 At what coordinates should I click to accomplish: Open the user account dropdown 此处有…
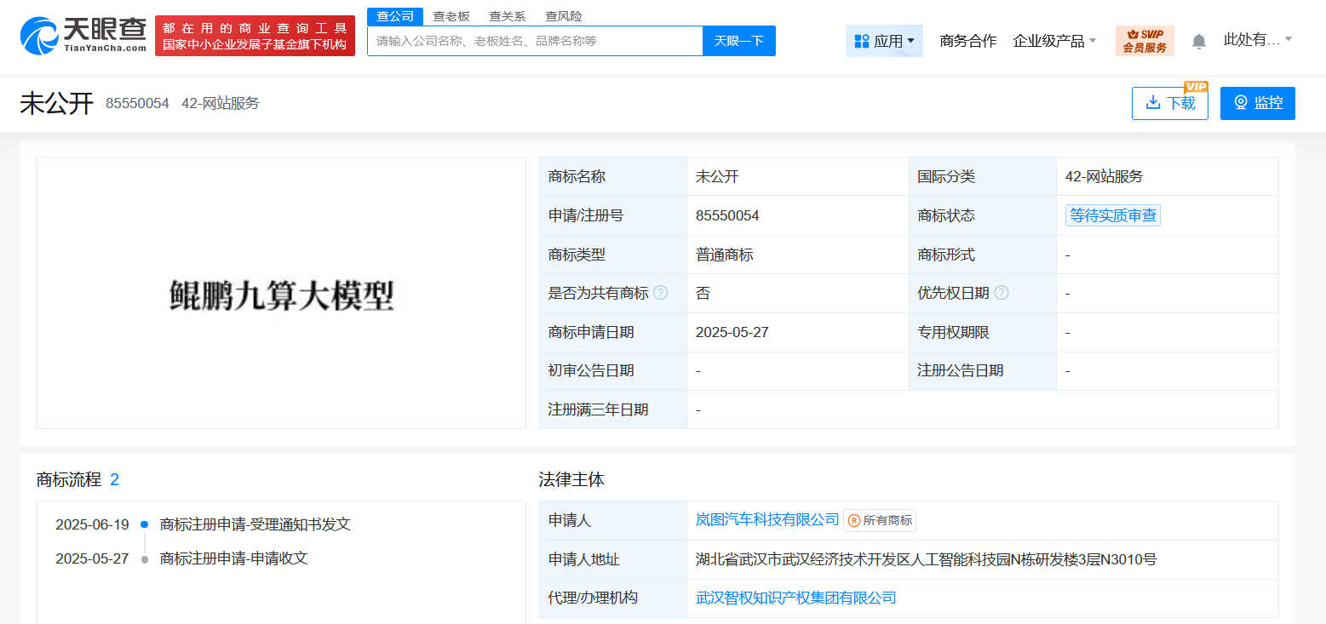point(1257,40)
